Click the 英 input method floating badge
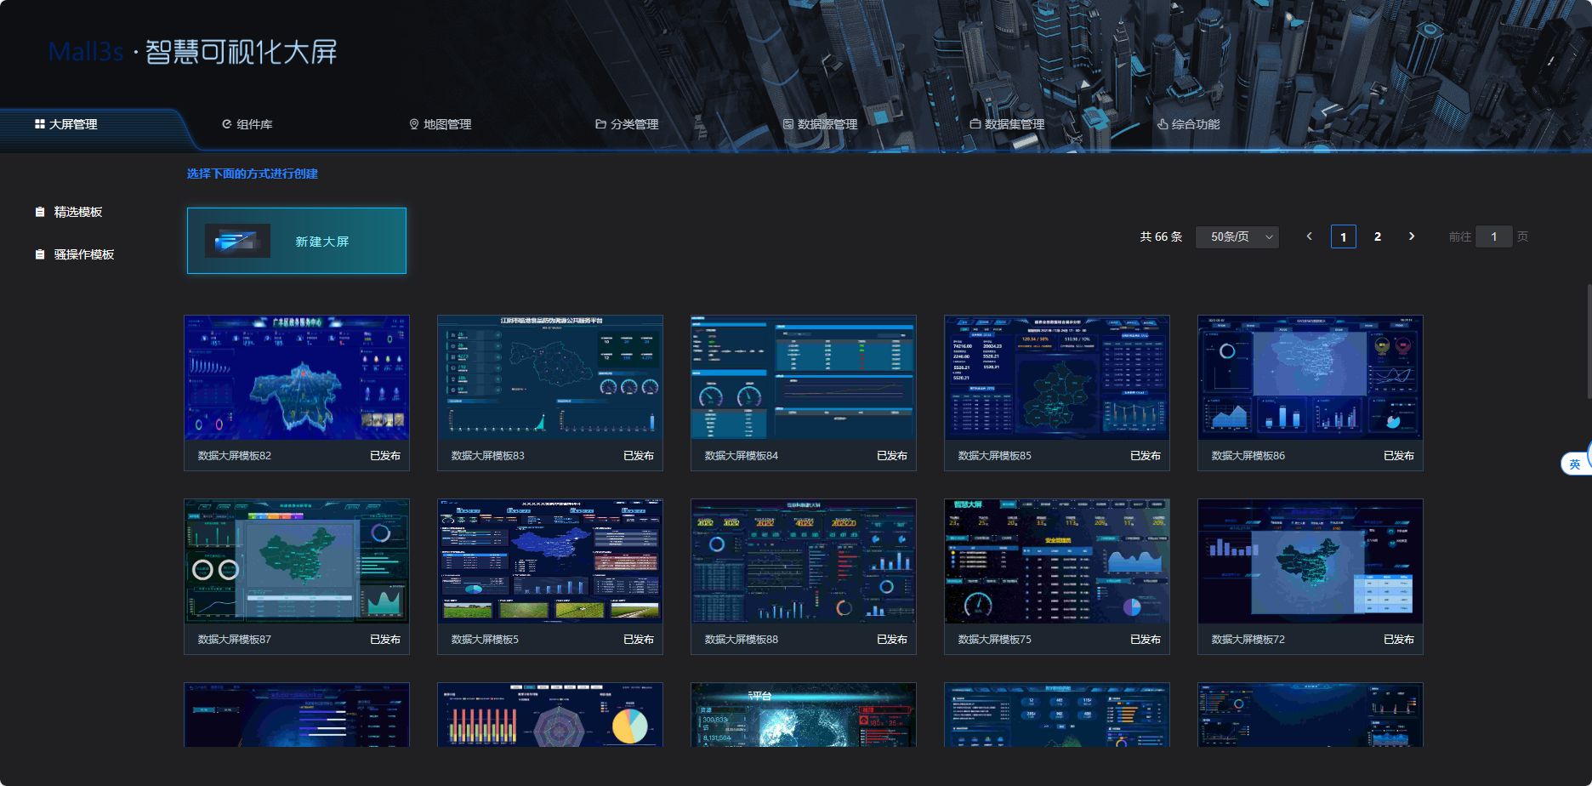 1576,464
